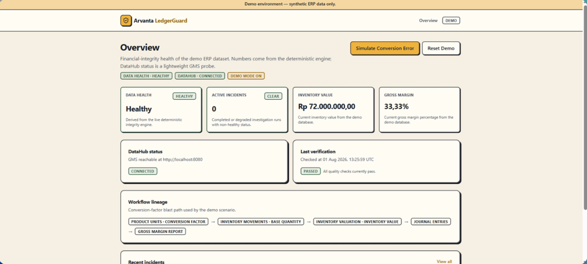Screen dimensions: 587x264
Task: Open the Overview navigation link
Action: (x=428, y=20)
